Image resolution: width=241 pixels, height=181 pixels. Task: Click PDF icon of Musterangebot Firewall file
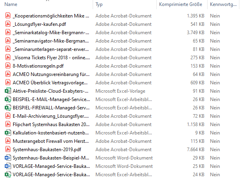tap(8, 141)
